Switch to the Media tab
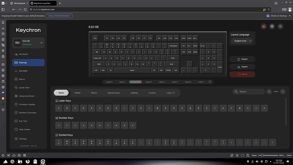Screen dimensions: 293x165 tap(77, 93)
